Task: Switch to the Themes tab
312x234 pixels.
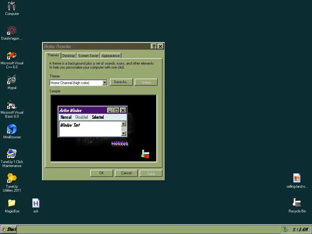Action: (53, 55)
